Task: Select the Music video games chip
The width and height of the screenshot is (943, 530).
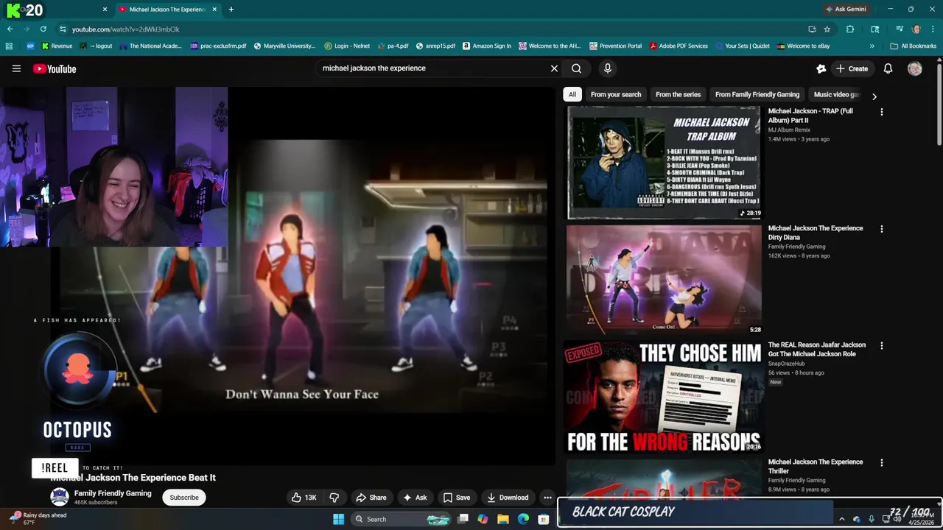Action: pos(836,94)
